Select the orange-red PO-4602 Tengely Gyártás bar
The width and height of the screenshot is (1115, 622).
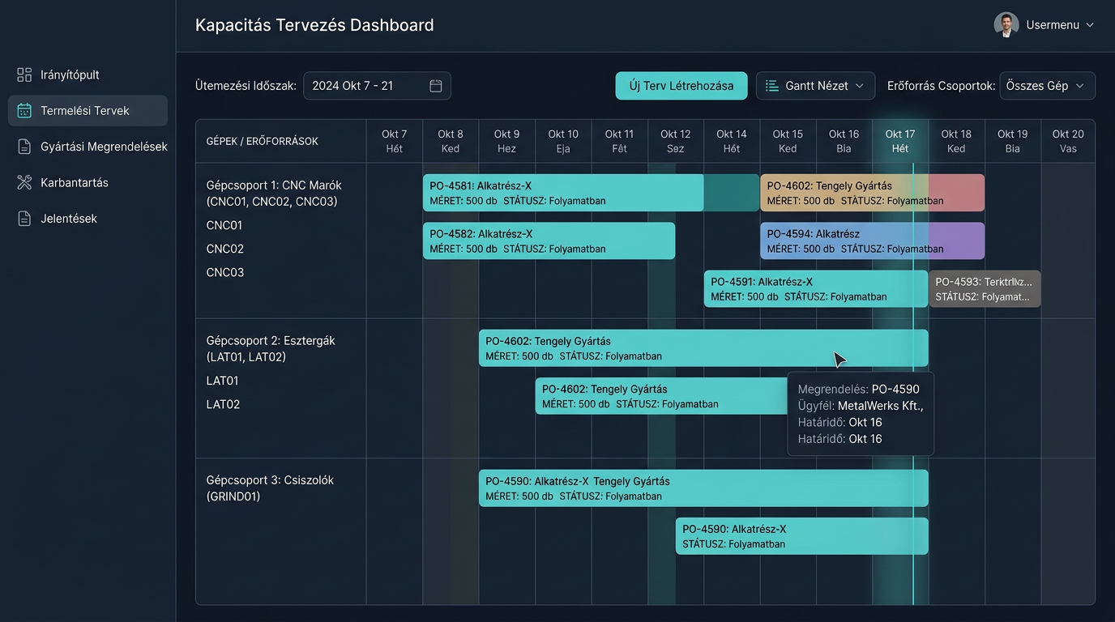point(872,193)
